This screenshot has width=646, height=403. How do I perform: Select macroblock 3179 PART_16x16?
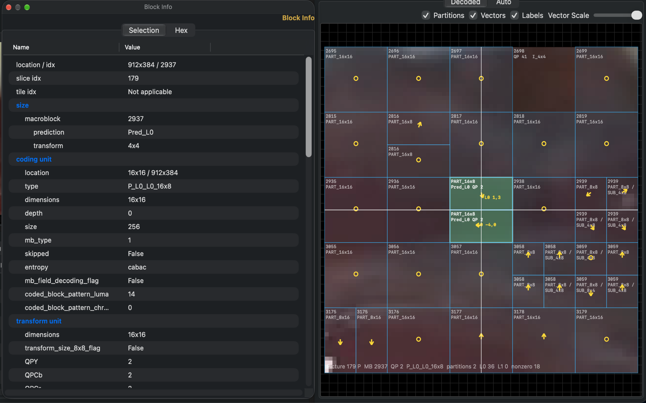coord(606,340)
